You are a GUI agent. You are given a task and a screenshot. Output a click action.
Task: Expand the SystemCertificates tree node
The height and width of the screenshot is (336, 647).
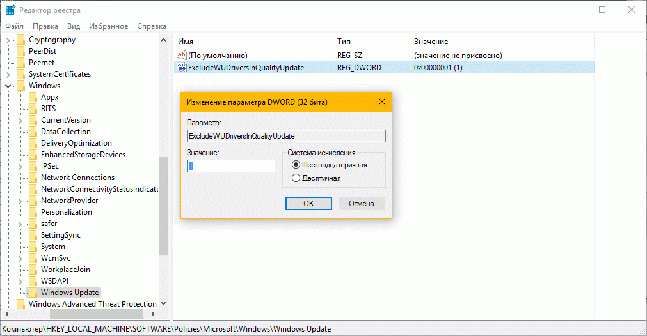point(8,74)
